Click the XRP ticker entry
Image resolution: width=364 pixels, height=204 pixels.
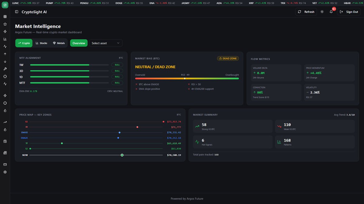261,3
